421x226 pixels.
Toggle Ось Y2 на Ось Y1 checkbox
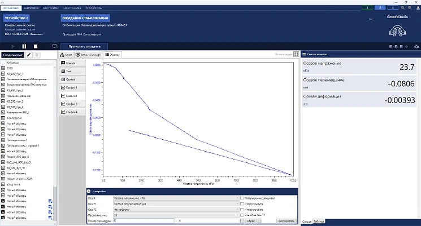[x=242, y=215]
